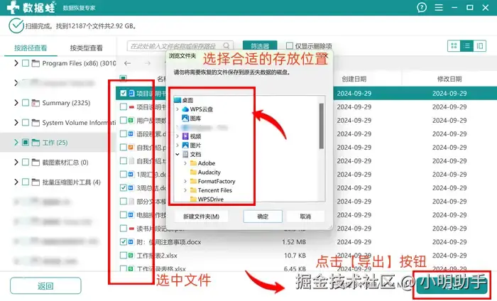
Task: Click 新建文件夹(M) button
Action: click(201, 217)
